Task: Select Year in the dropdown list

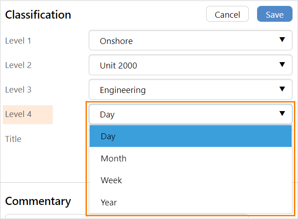Action: click(190, 202)
